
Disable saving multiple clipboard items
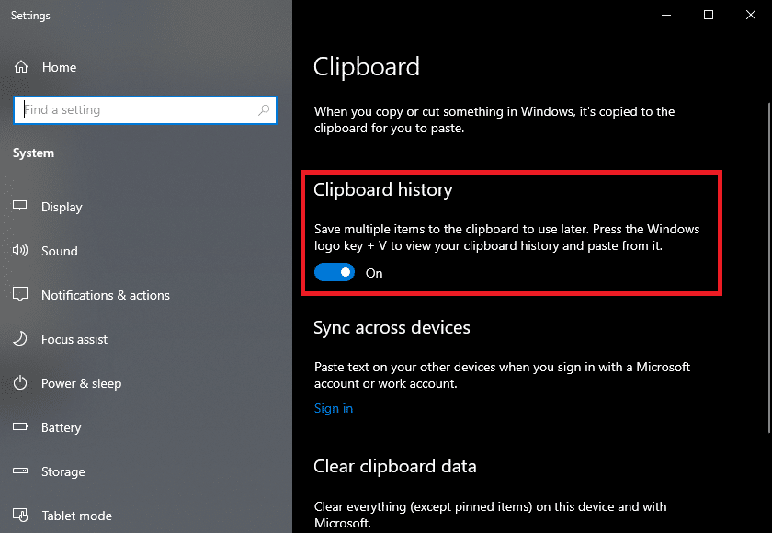point(335,272)
